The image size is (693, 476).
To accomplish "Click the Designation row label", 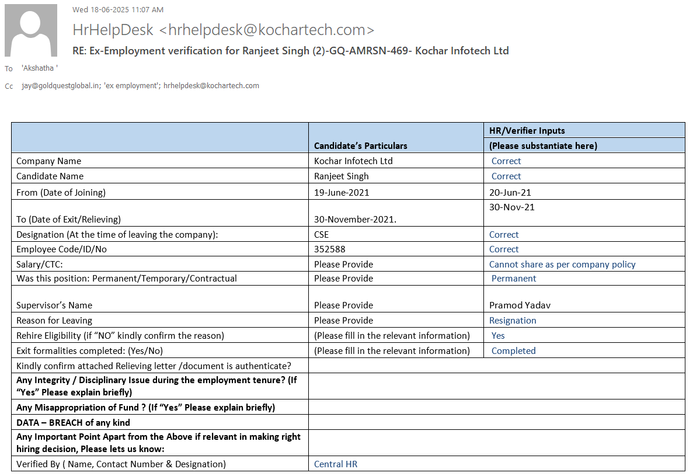I will point(117,235).
